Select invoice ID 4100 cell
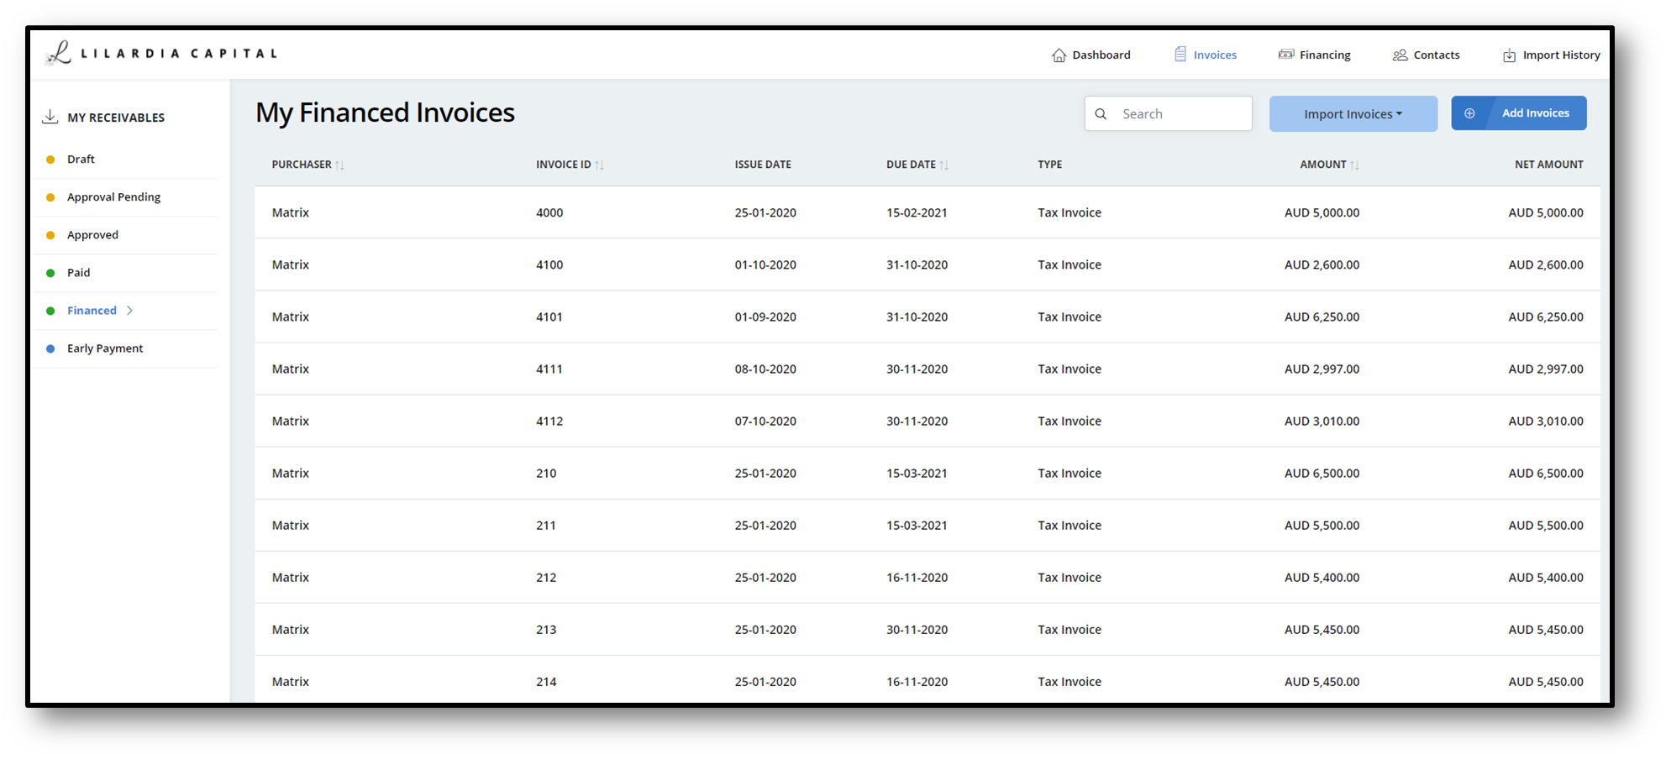1666x759 pixels. pos(549,264)
